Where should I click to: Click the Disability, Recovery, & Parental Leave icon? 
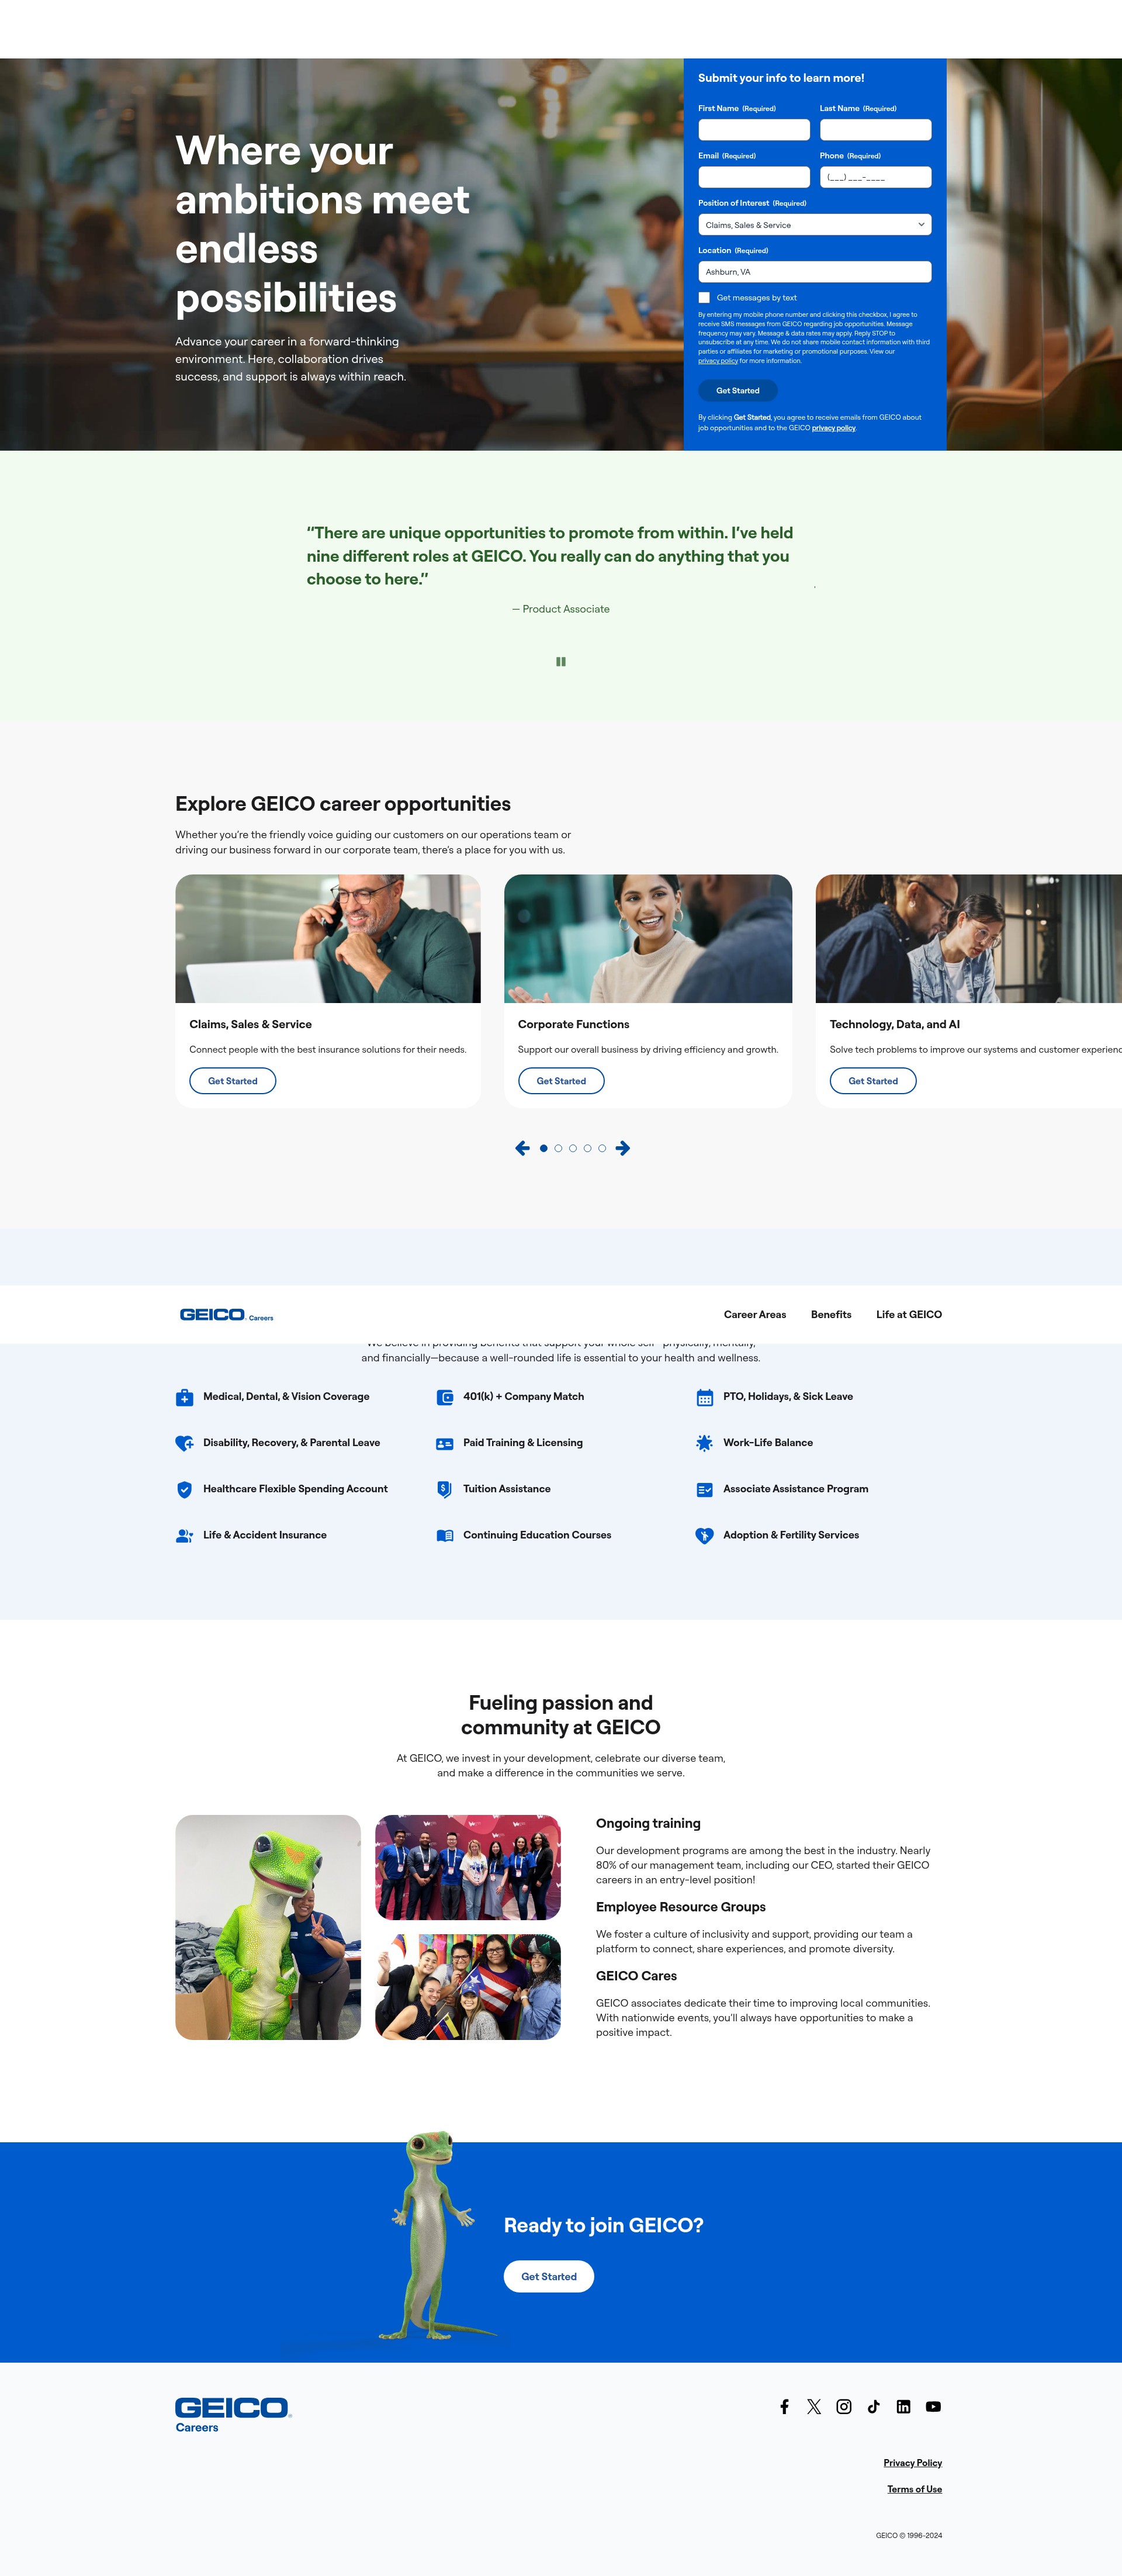point(184,1443)
